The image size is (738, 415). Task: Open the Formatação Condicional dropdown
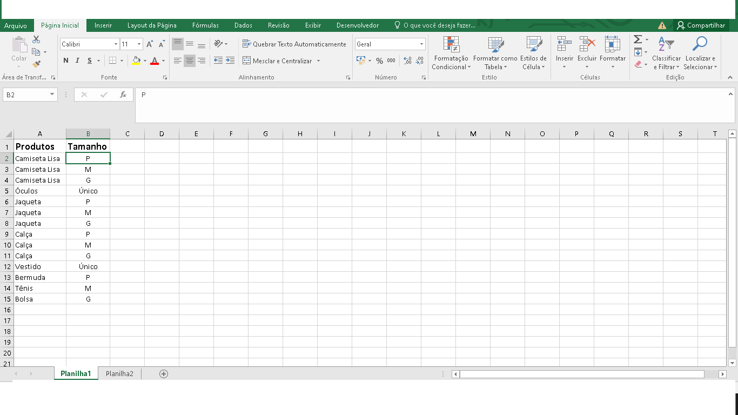pos(451,53)
